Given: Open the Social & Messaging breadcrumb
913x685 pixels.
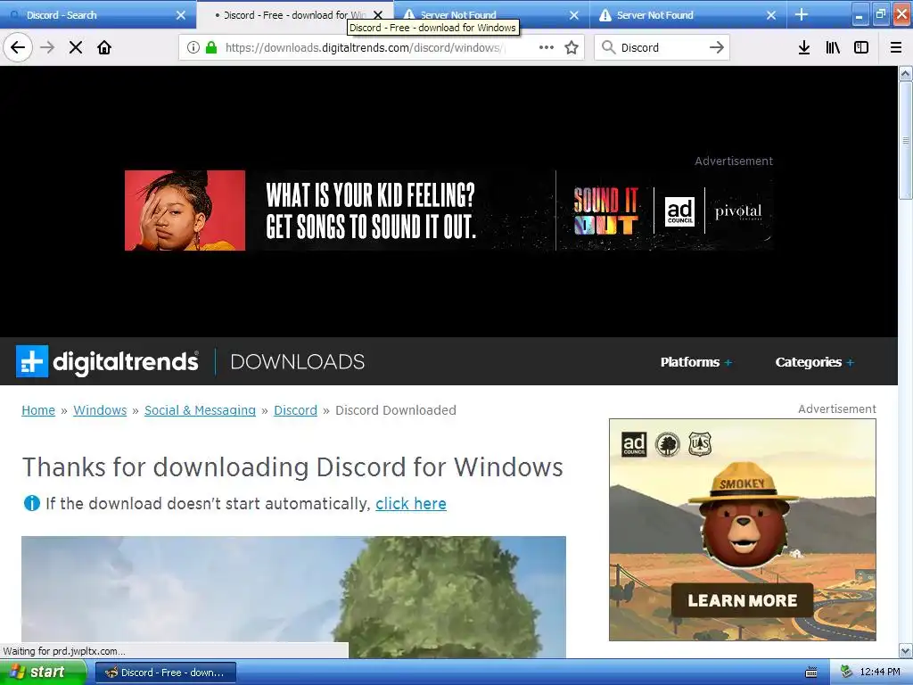Looking at the screenshot, I should click(201, 410).
